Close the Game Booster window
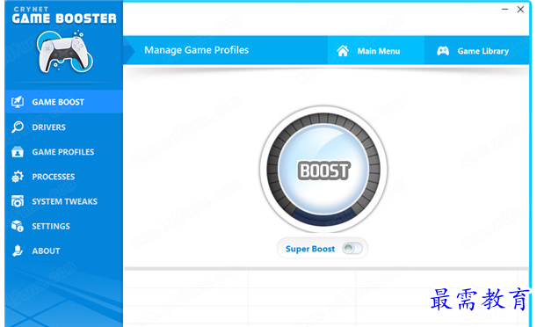537x327 pixels. click(x=520, y=10)
